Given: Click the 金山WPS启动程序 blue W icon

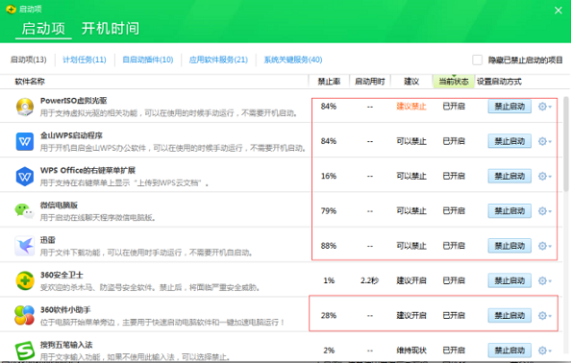Looking at the screenshot, I should click(x=25, y=141).
